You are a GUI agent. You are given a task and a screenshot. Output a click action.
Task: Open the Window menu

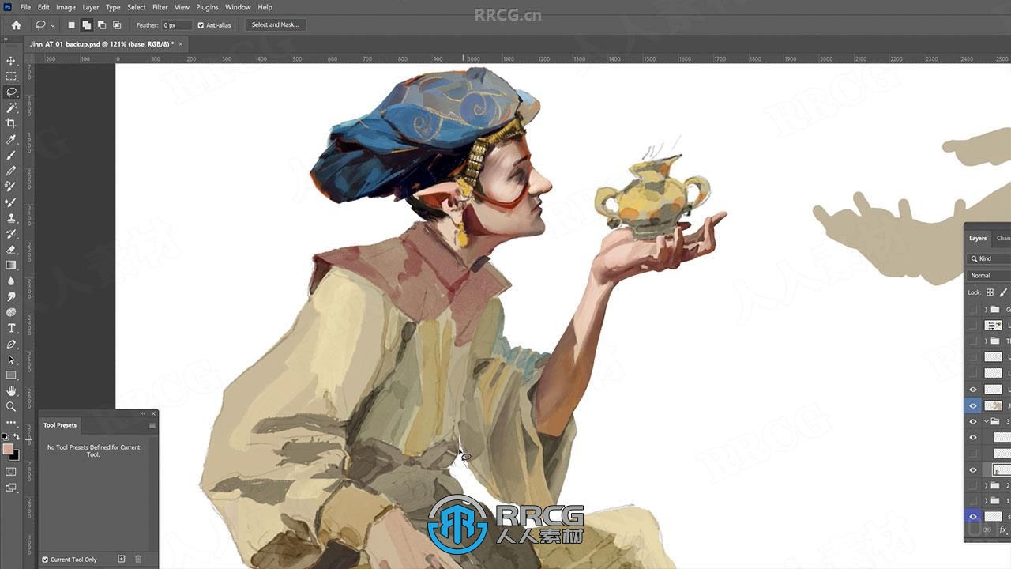(238, 7)
